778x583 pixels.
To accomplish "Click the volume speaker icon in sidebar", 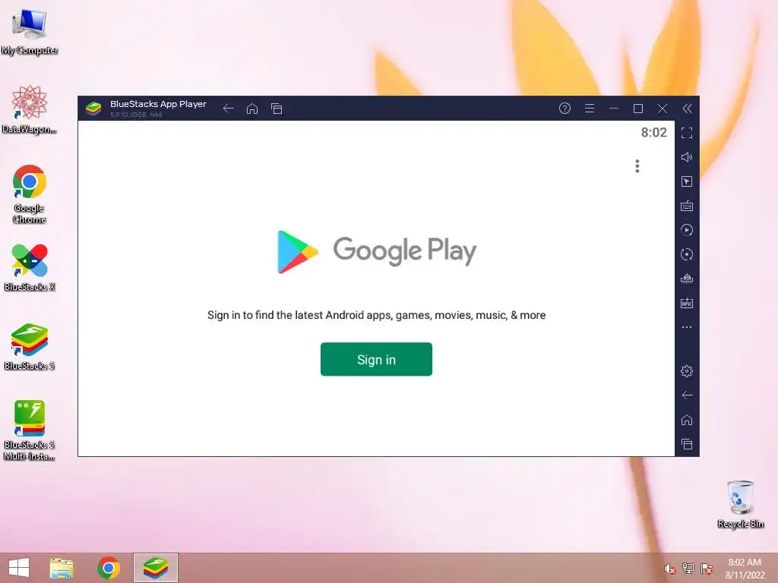I will pyautogui.click(x=687, y=157).
